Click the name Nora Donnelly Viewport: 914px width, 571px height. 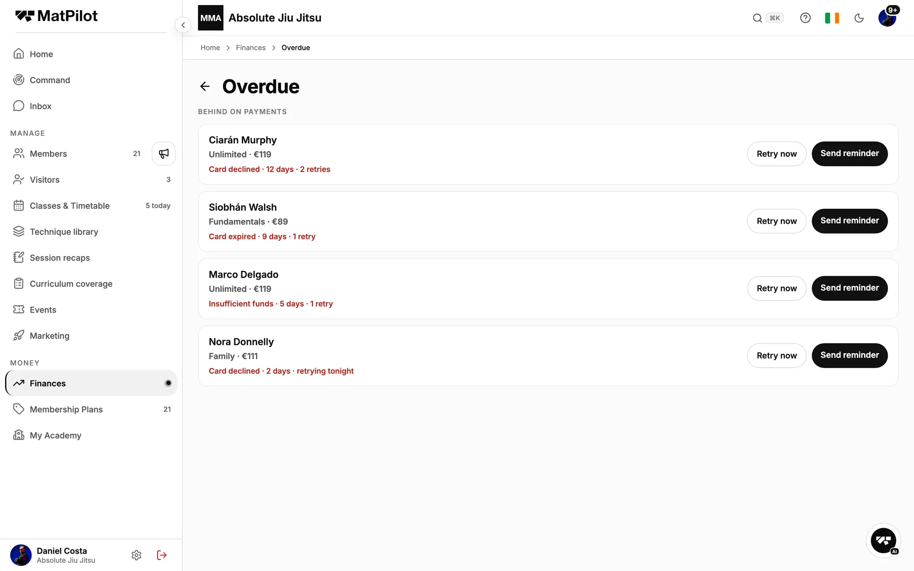click(241, 342)
